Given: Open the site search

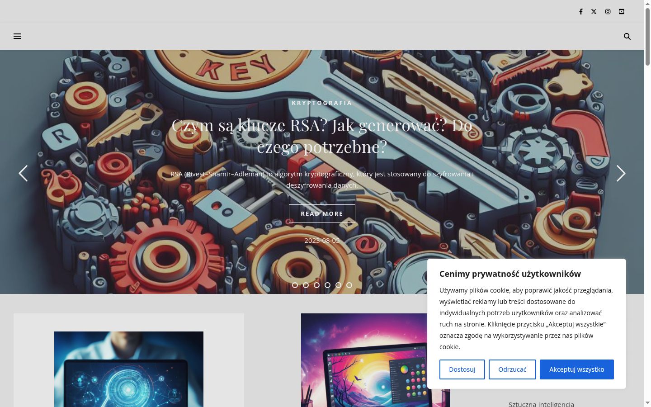Looking at the screenshot, I should pos(627,36).
